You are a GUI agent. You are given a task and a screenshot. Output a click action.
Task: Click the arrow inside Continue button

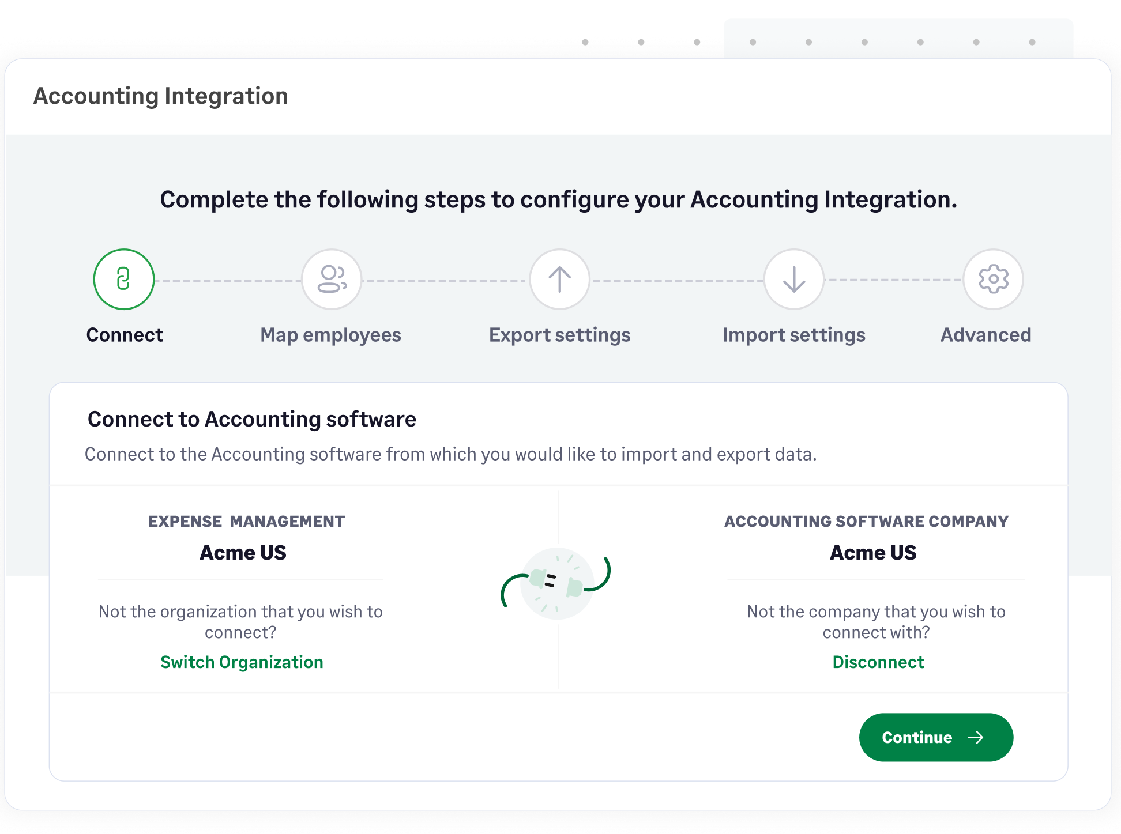pyautogui.click(x=976, y=738)
